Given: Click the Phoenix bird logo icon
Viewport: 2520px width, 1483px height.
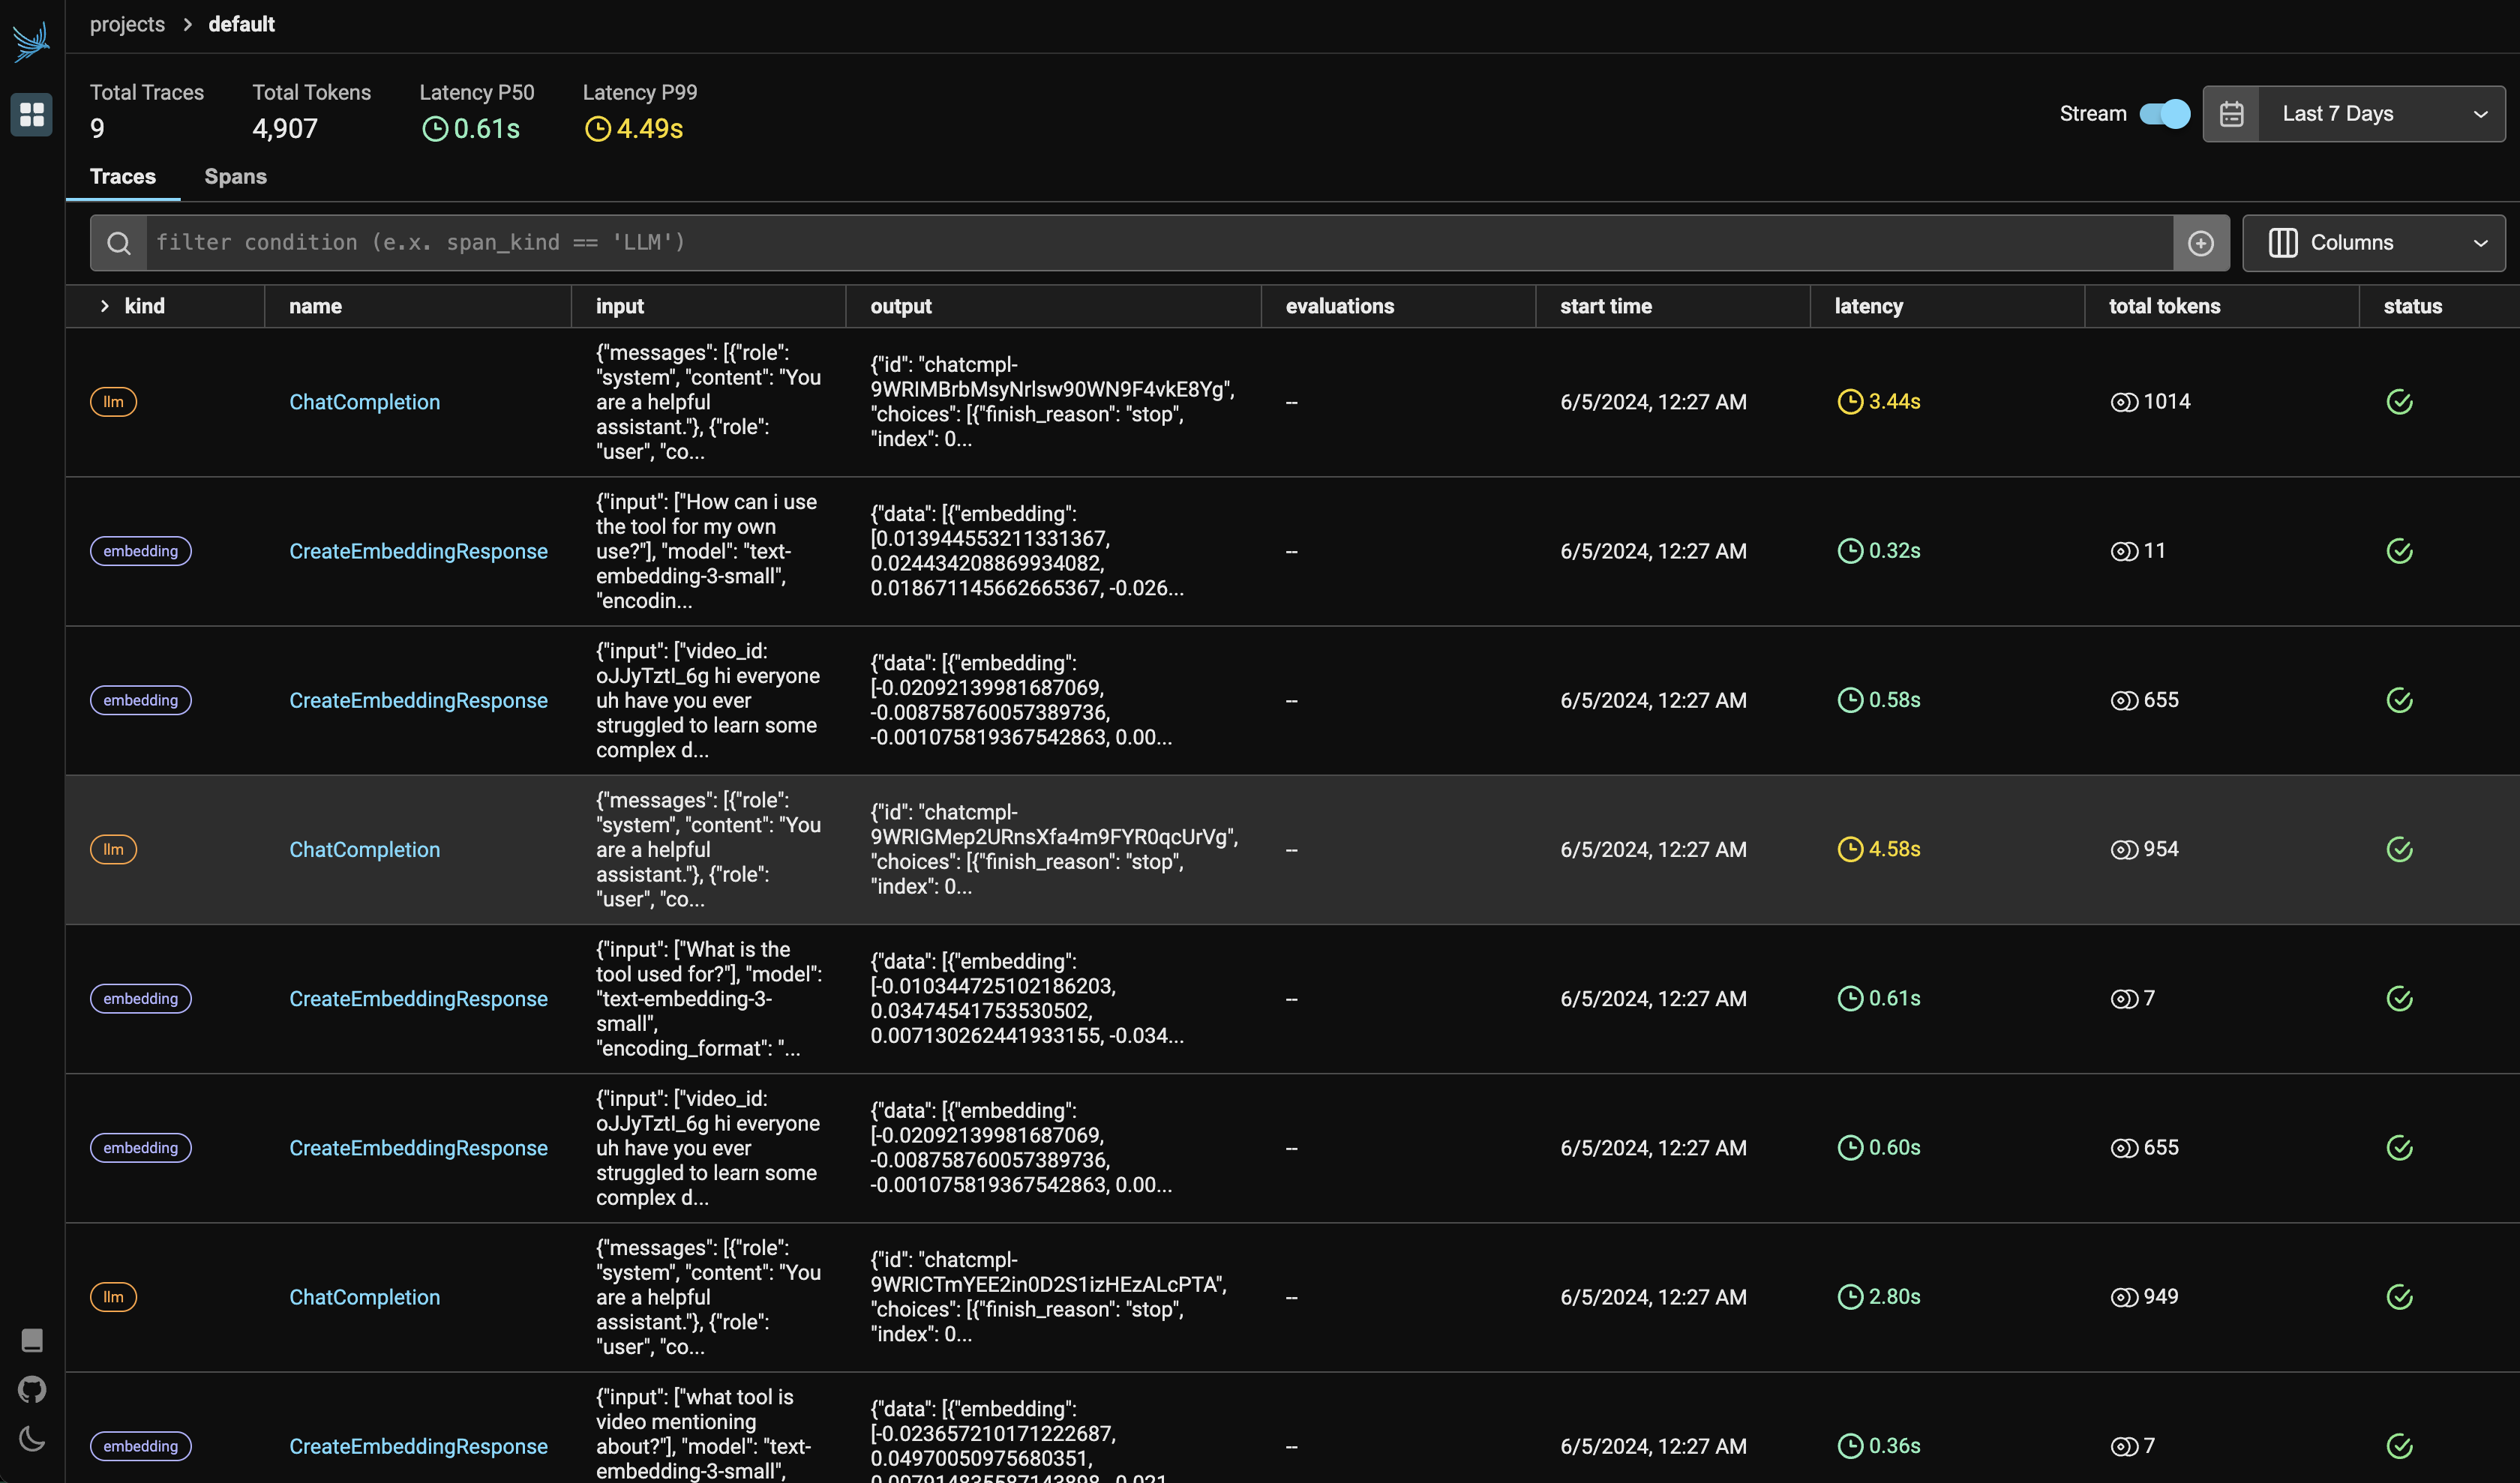Looking at the screenshot, I should pos(31,41).
